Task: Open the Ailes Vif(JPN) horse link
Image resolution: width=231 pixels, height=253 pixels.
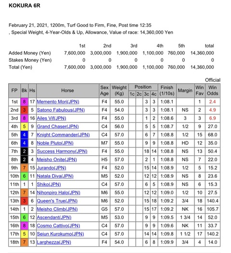Action: (x=51, y=118)
